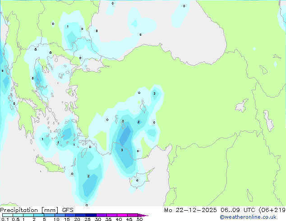This screenshot has width=286, height=221.
Task: Click the '40' legend scale label
Action: tap(119, 219)
